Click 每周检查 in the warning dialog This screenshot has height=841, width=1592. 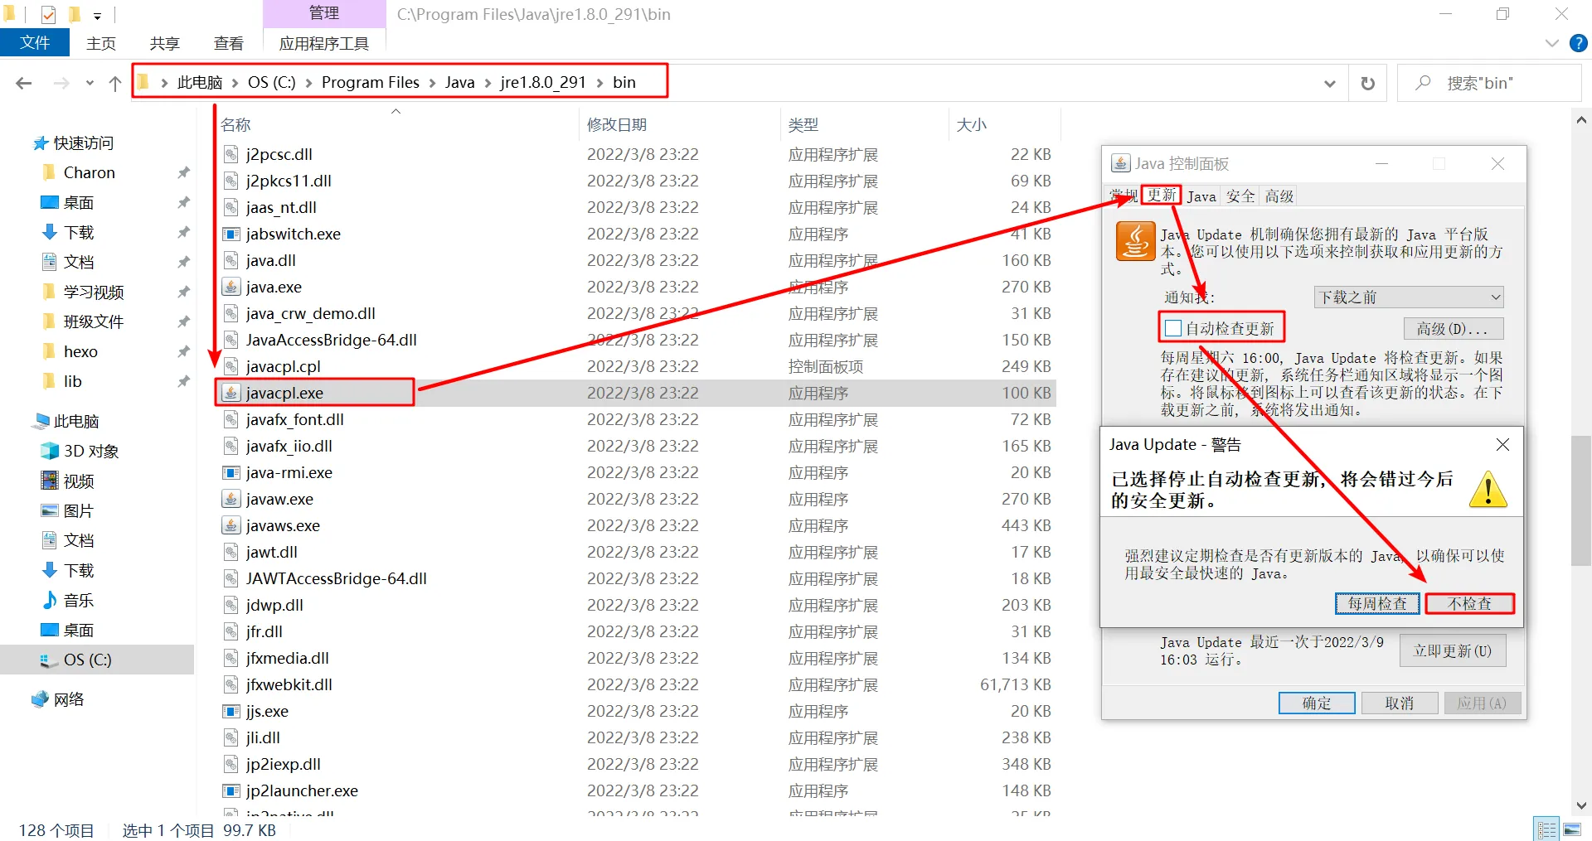click(1377, 603)
